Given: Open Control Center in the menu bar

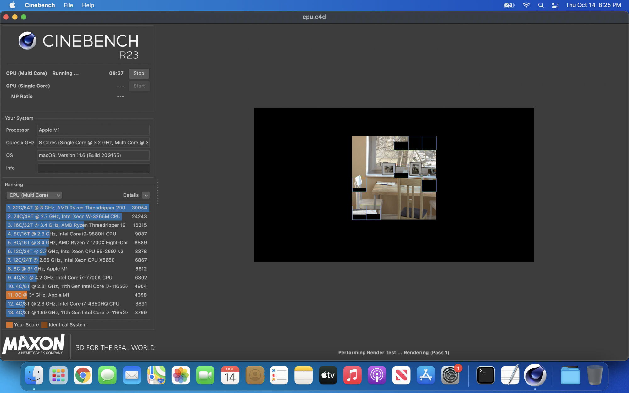Looking at the screenshot, I should (x=555, y=5).
